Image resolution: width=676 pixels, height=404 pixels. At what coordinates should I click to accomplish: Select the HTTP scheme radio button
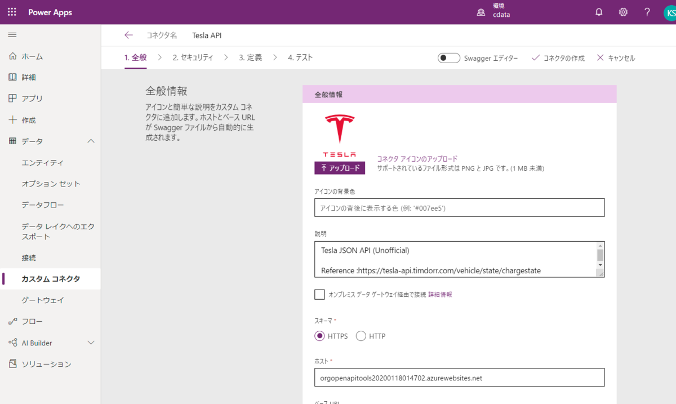(361, 336)
